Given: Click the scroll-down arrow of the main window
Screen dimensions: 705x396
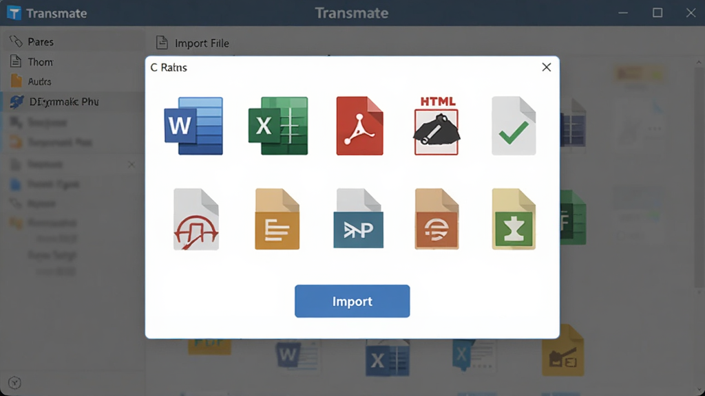Looking at the screenshot, I should [698, 390].
